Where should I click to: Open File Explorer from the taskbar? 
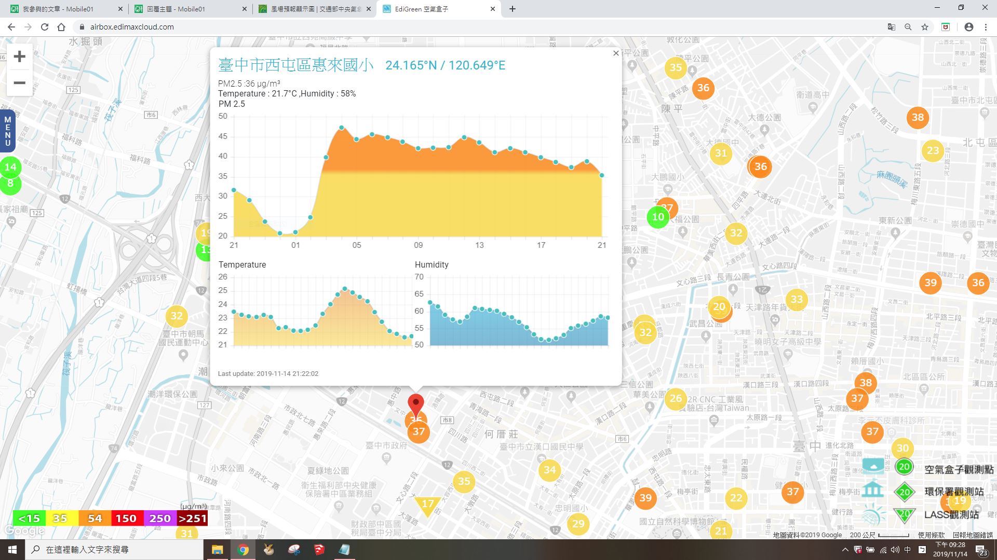tap(217, 550)
